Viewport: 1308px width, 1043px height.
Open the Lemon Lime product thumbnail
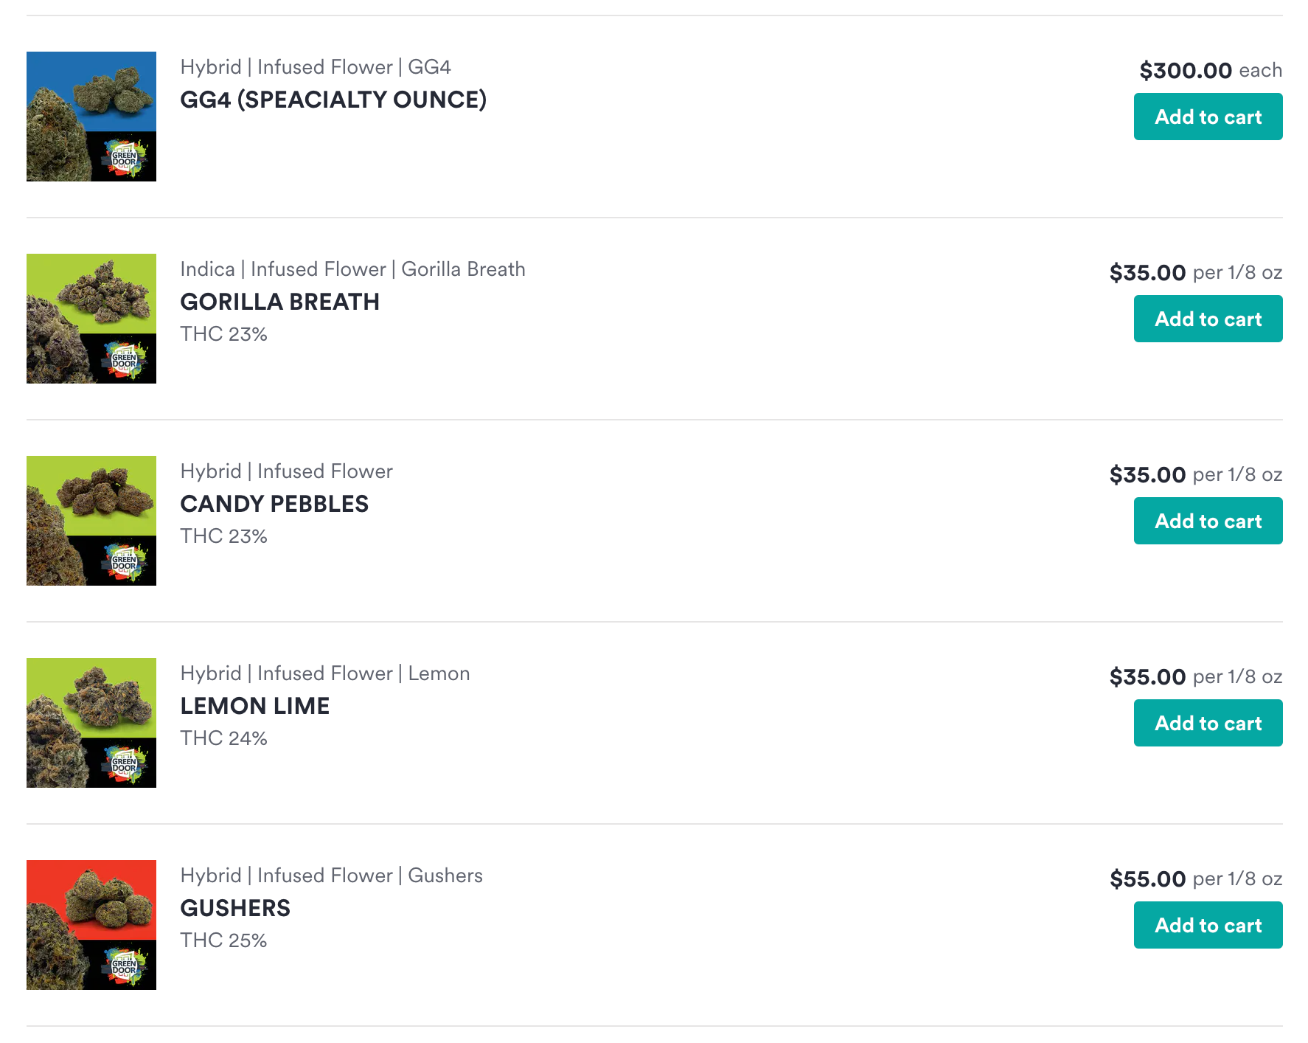click(x=91, y=723)
